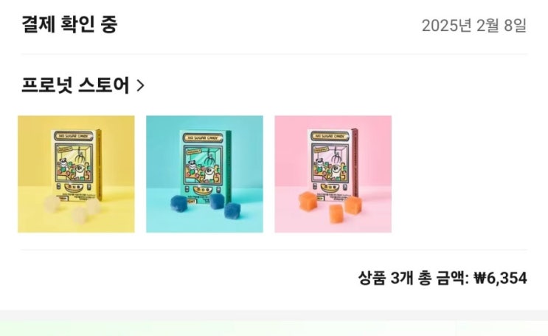This screenshot has width=548, height=336.
Task: Select the pink candy box packaging
Action: click(x=333, y=163)
